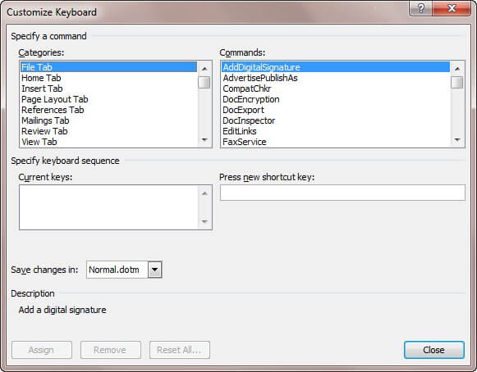
Task: Click the Press new shortcut key field
Action: point(342,193)
